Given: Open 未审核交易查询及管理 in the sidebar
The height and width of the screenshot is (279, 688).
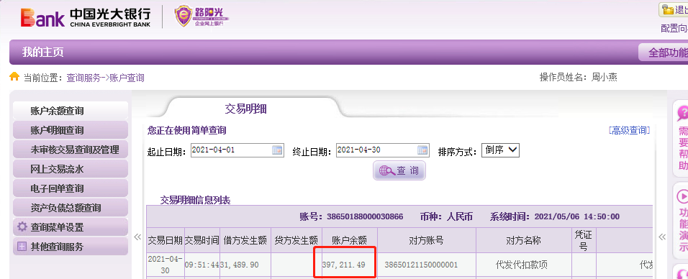Looking at the screenshot, I should 71,150.
